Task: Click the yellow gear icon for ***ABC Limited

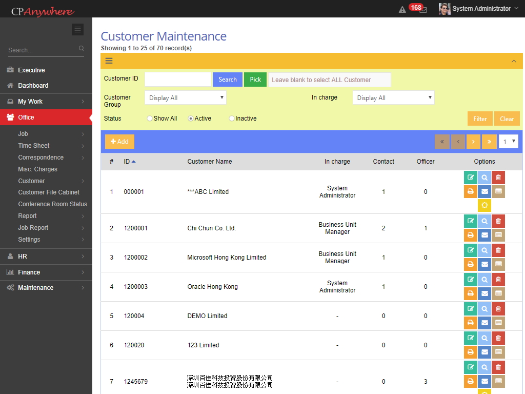Action: tap(484, 205)
